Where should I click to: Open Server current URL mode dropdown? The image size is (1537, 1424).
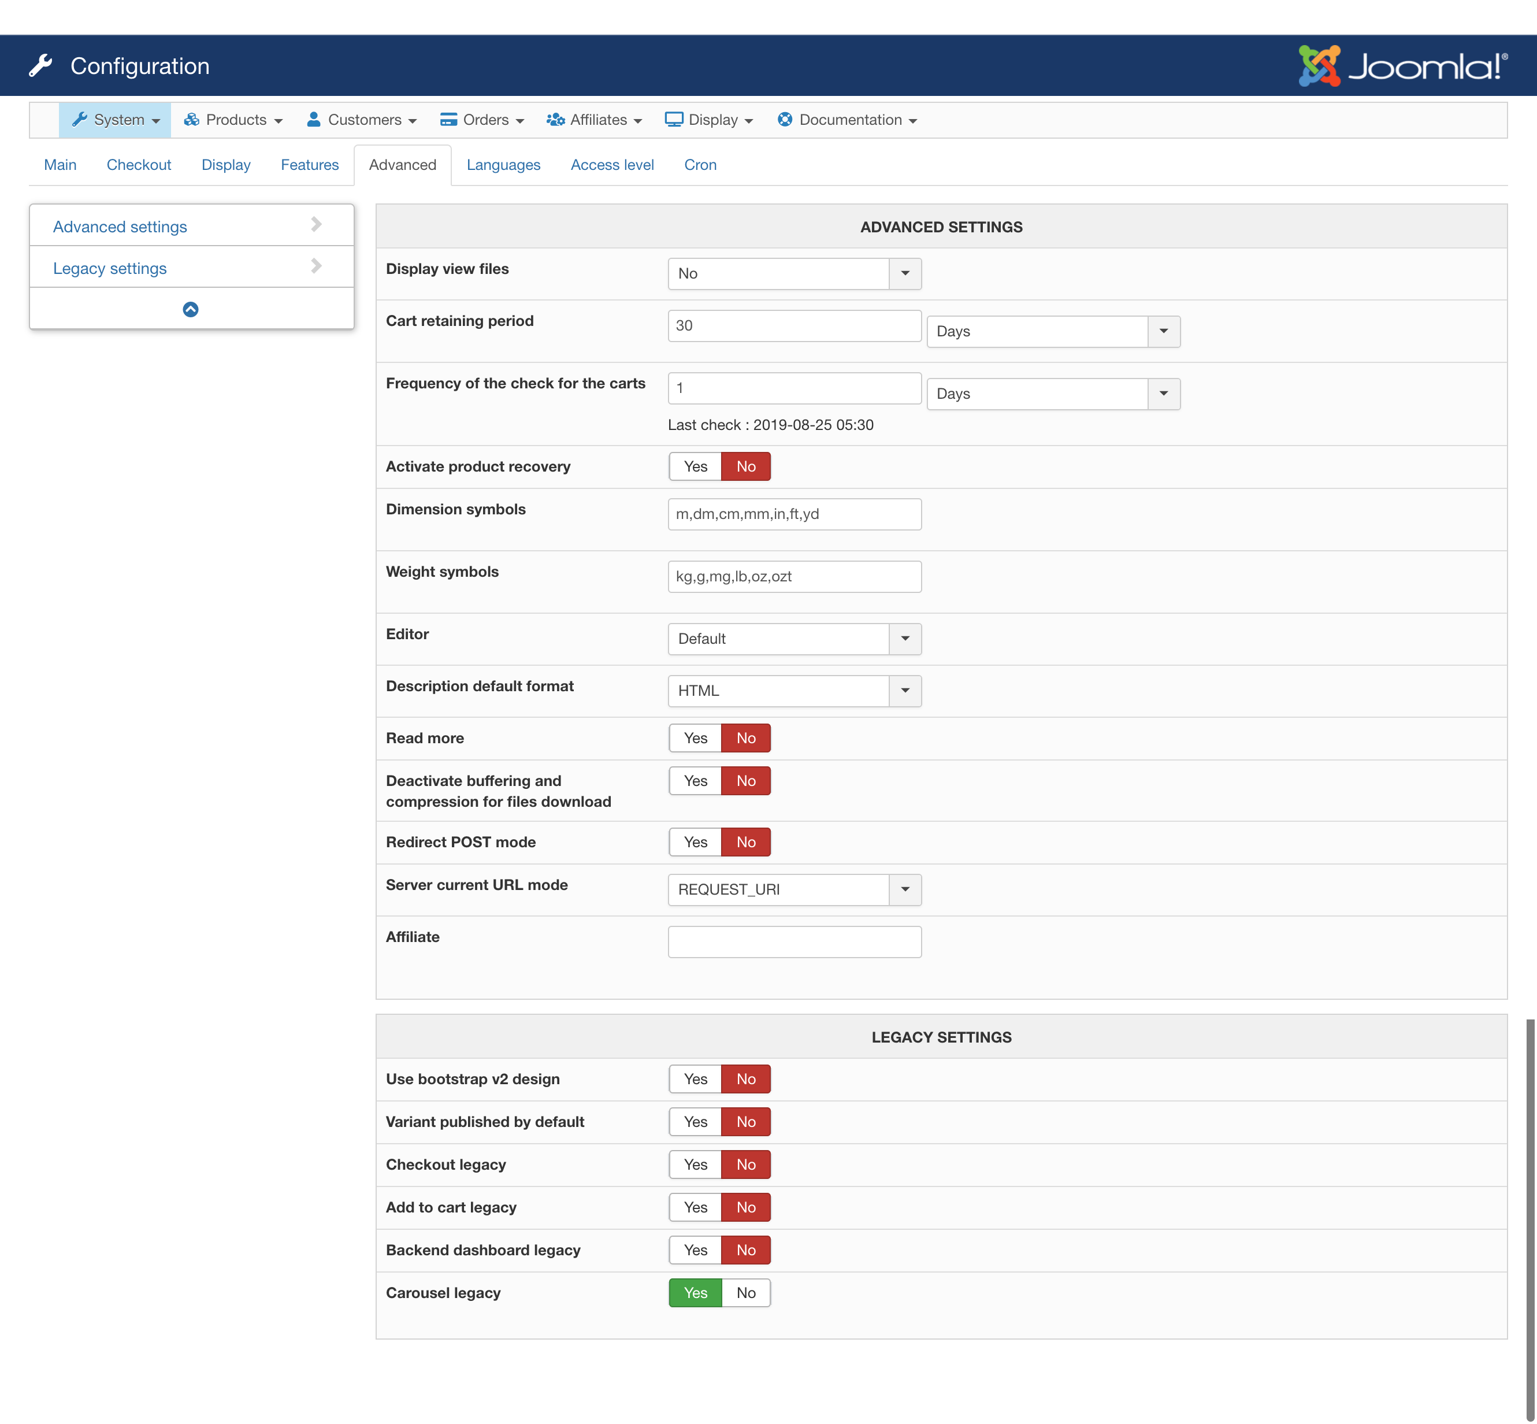point(795,889)
